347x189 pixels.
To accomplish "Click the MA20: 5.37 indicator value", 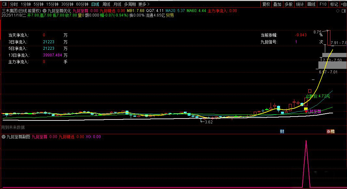I will 175,11.
